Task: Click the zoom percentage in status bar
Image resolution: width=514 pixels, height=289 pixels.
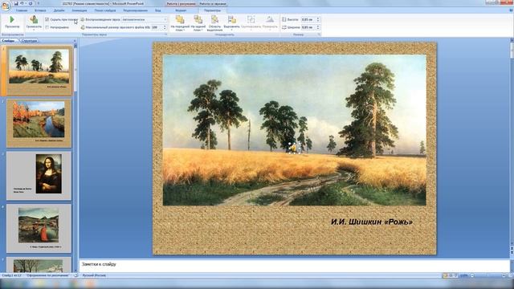Action: tap(464, 275)
